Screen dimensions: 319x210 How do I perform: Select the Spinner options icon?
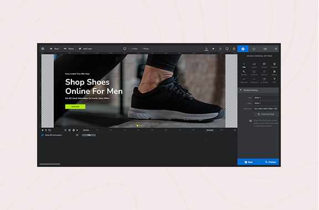pyautogui.click(x=264, y=73)
